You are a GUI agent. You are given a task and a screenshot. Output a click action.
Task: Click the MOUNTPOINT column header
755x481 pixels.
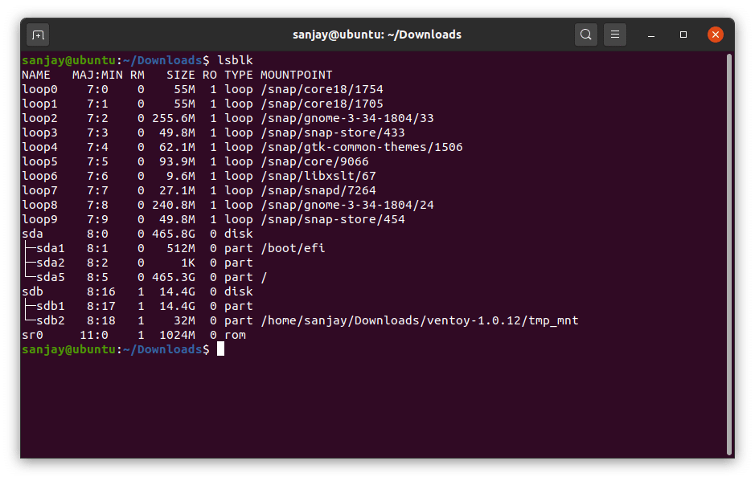pyautogui.click(x=296, y=74)
